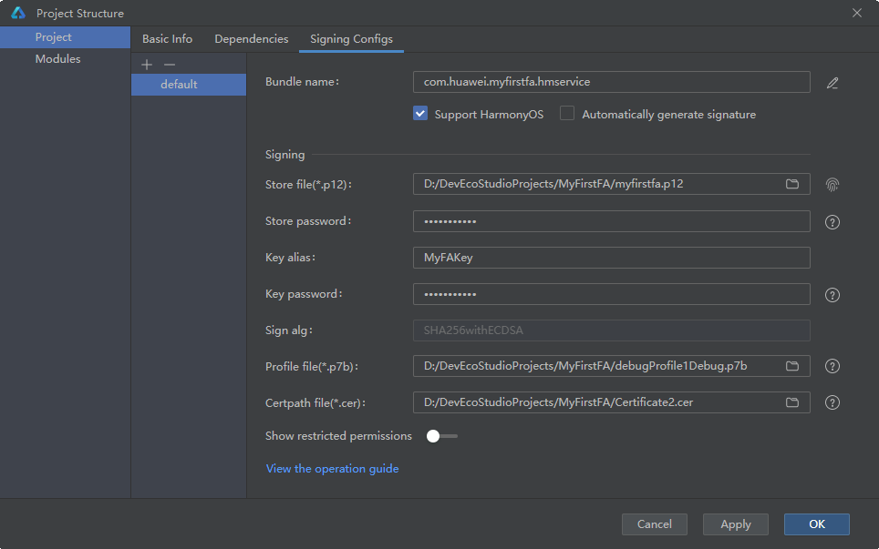Close the Project Structure dialog
The width and height of the screenshot is (879, 549).
857,13
